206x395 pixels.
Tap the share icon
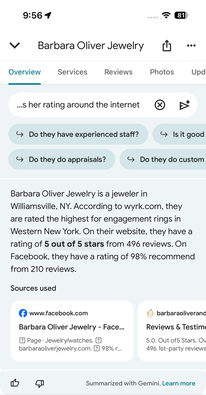167,46
